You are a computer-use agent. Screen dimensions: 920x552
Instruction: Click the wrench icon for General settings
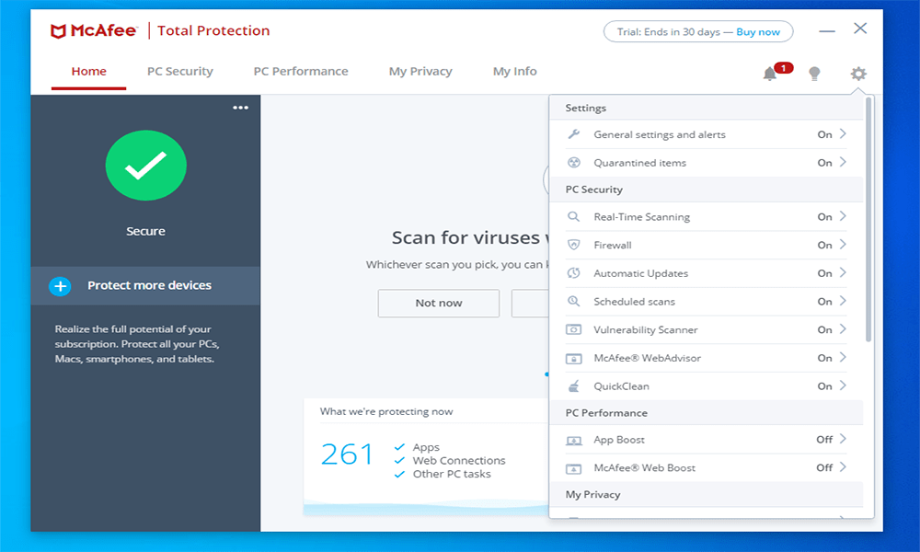point(574,134)
